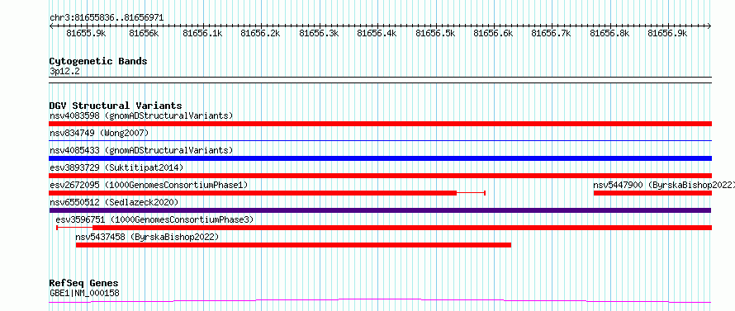Image resolution: width=735 pixels, height=311 pixels.
Task: Click the esv2672095 red variant bar
Action: (253, 193)
